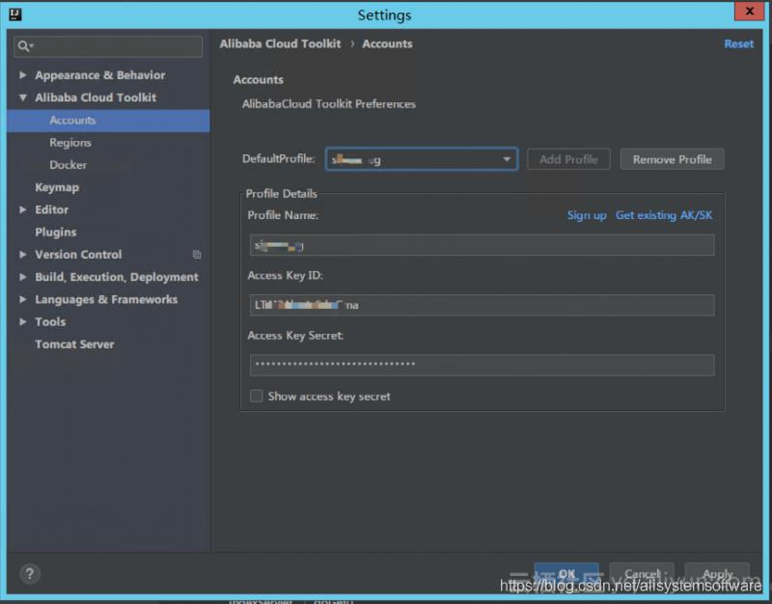Expand Appearance & Behavior section

coord(22,75)
